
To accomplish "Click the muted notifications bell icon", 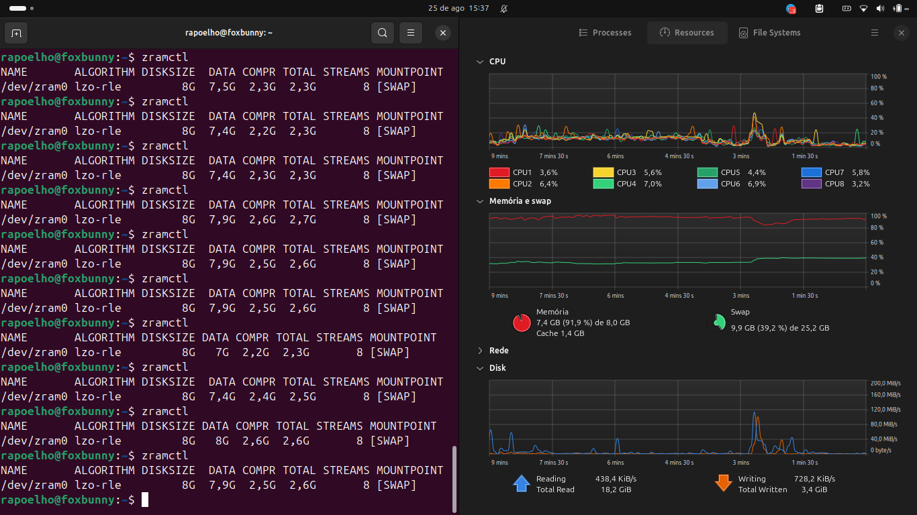I will click(x=504, y=9).
